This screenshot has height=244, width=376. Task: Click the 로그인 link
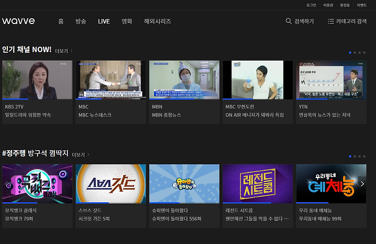point(311,5)
